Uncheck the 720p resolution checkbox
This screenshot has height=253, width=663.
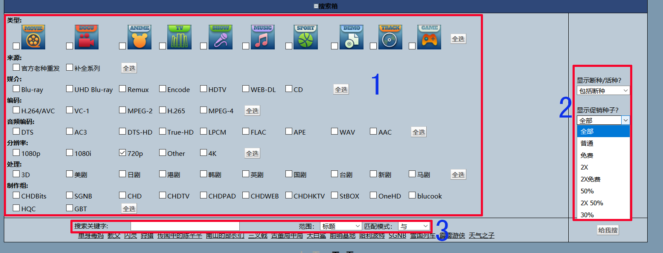pos(122,152)
